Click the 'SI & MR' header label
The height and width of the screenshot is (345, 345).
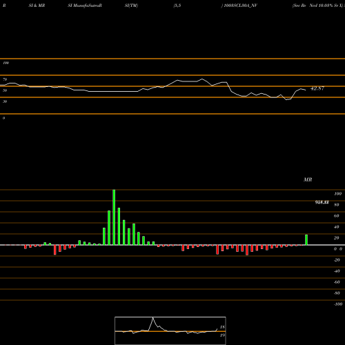37,6
